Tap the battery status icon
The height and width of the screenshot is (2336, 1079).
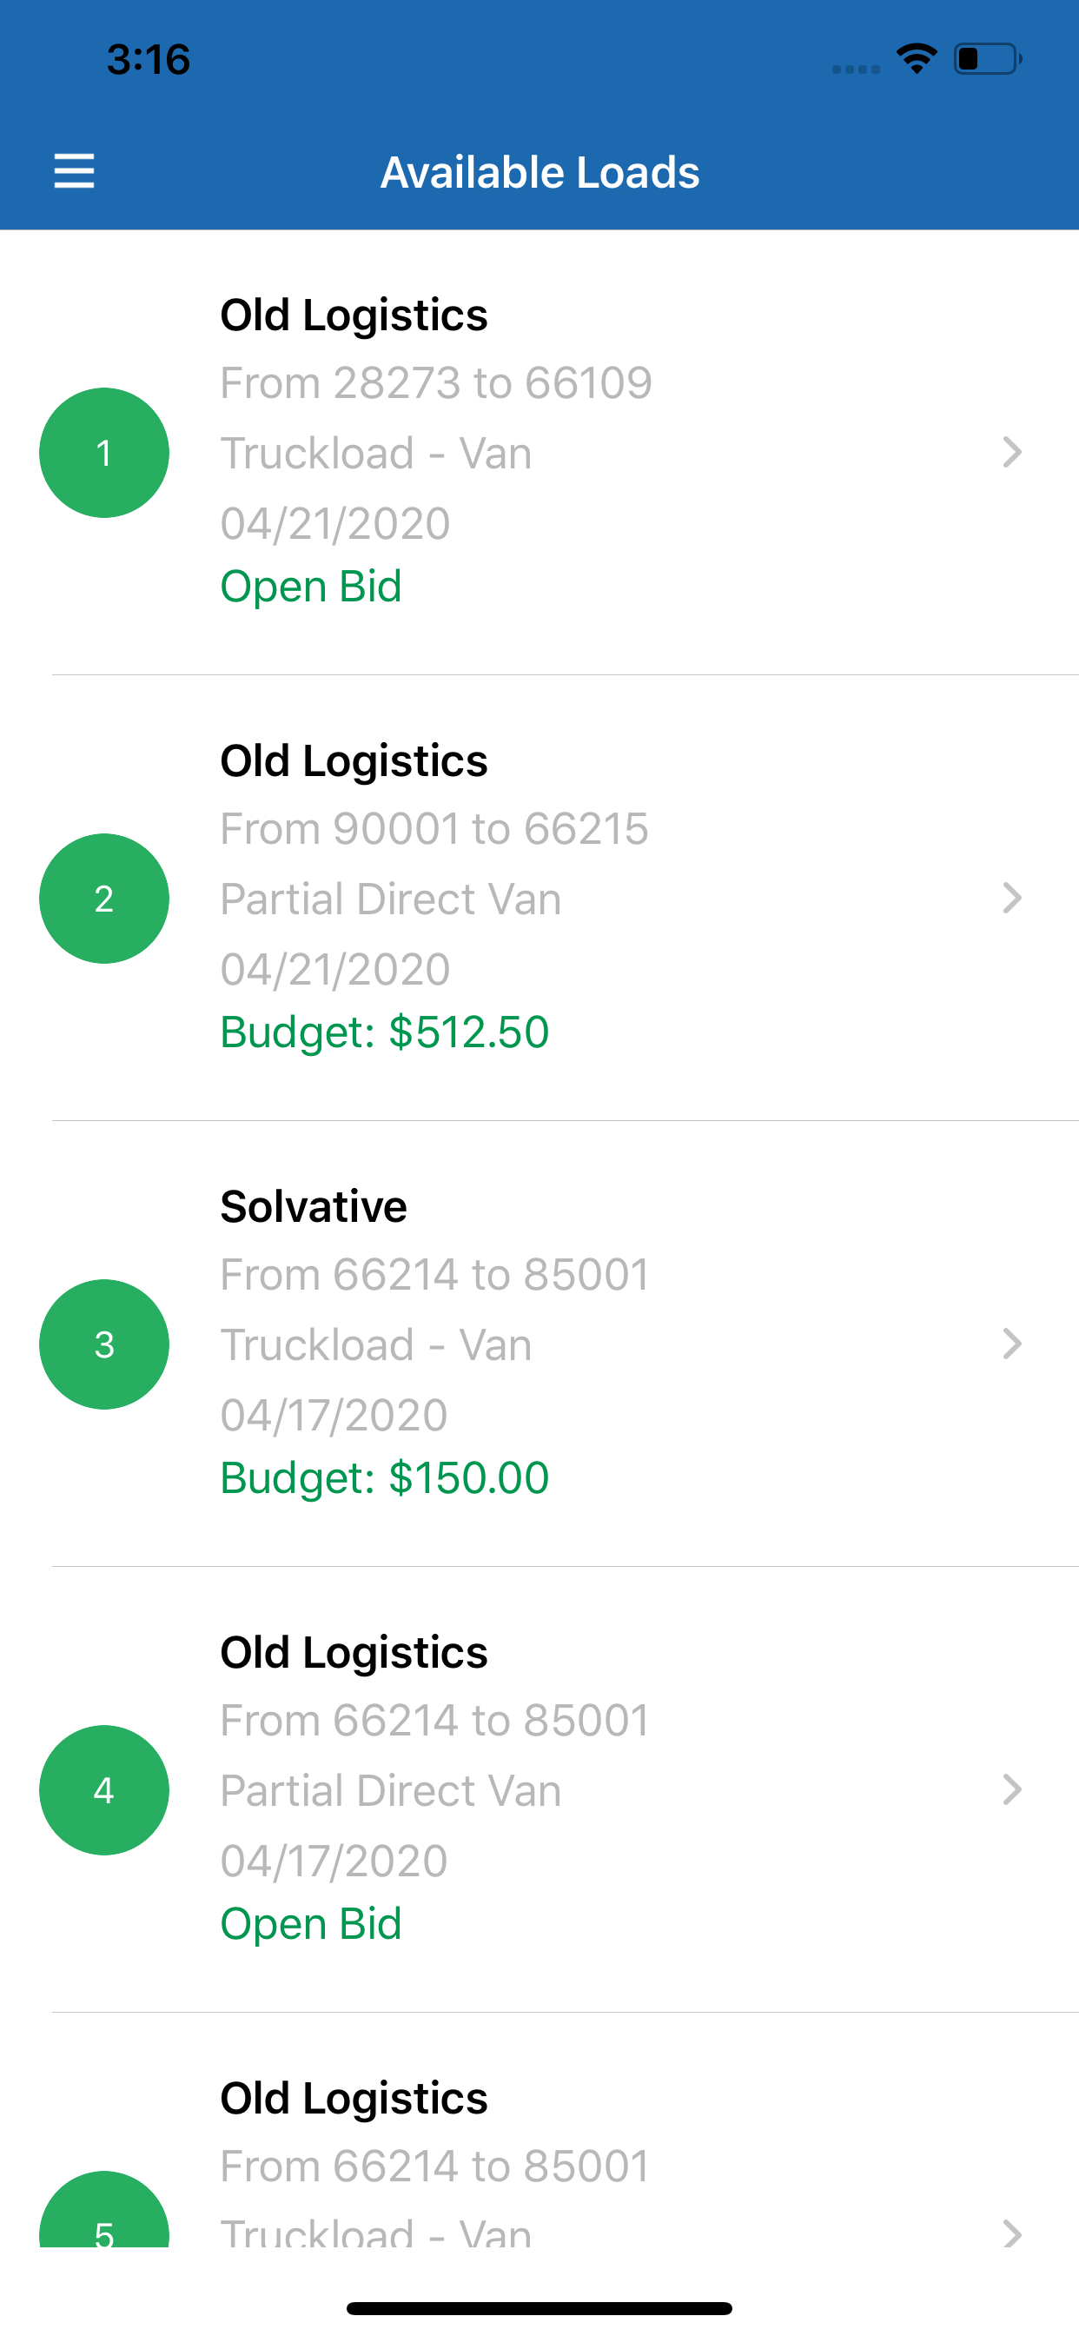[x=988, y=59]
